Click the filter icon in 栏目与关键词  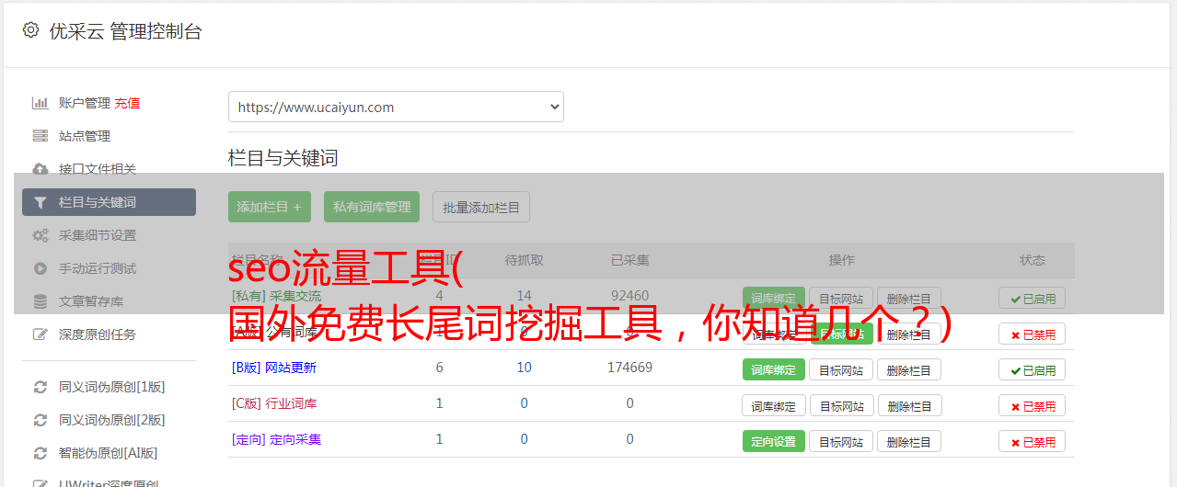point(40,202)
